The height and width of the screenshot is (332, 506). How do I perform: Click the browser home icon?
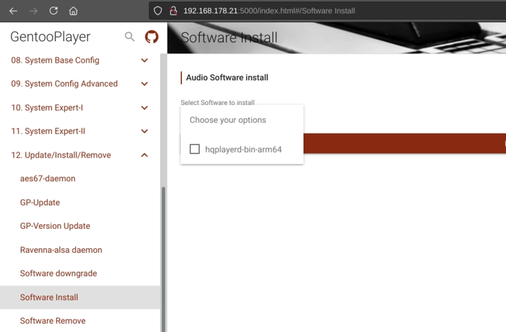click(74, 11)
